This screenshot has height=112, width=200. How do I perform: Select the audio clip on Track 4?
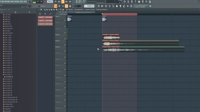click(x=111, y=37)
